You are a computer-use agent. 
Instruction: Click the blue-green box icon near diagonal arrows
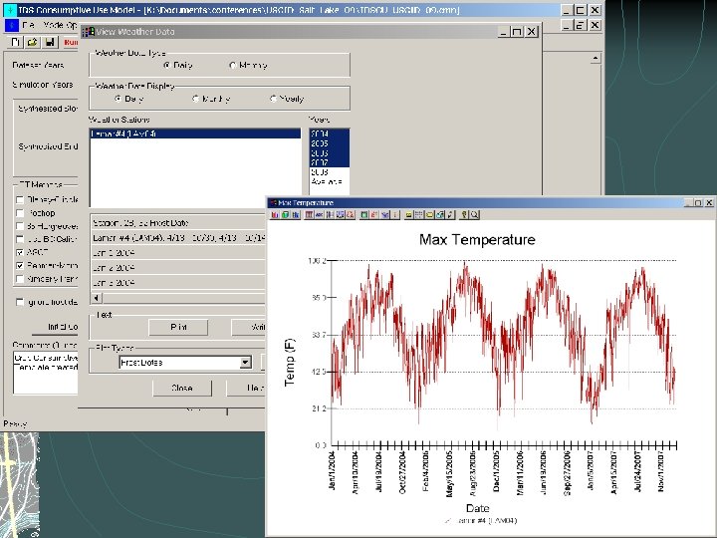point(440,214)
